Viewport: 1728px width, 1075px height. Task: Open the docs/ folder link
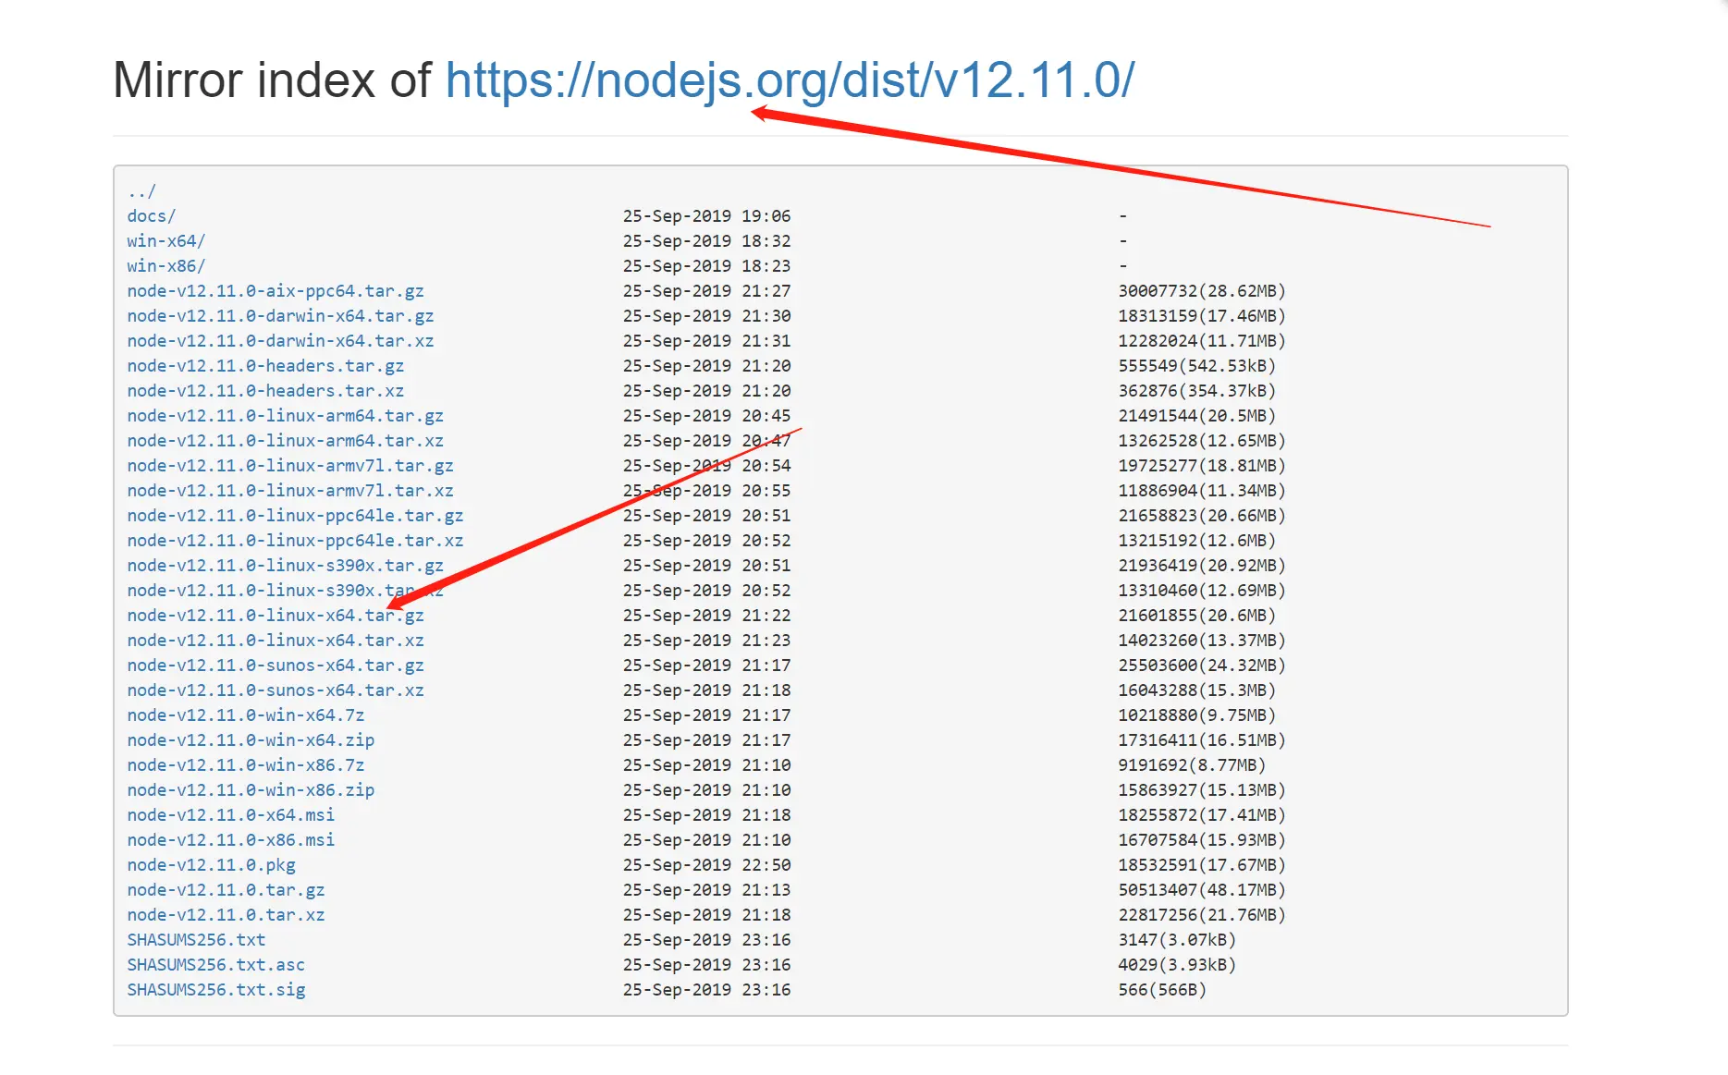pos(152,216)
